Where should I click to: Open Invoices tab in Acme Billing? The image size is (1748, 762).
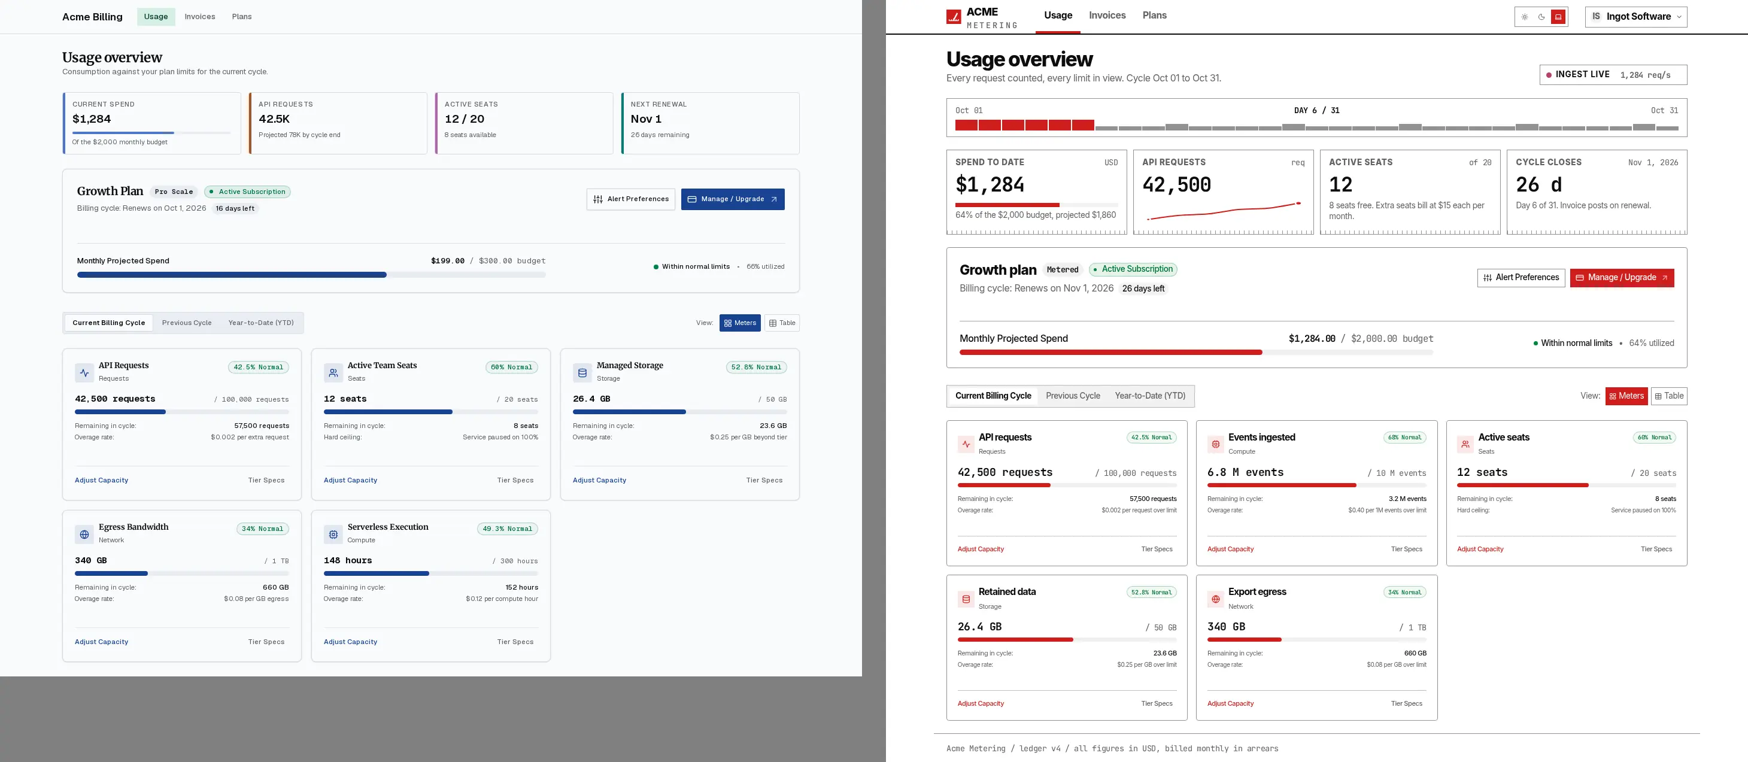(199, 16)
